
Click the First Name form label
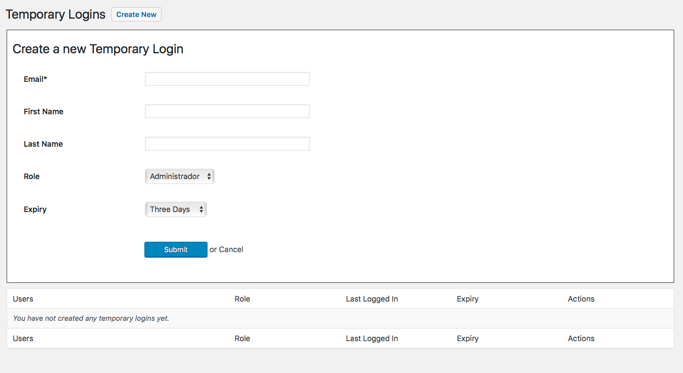[43, 112]
